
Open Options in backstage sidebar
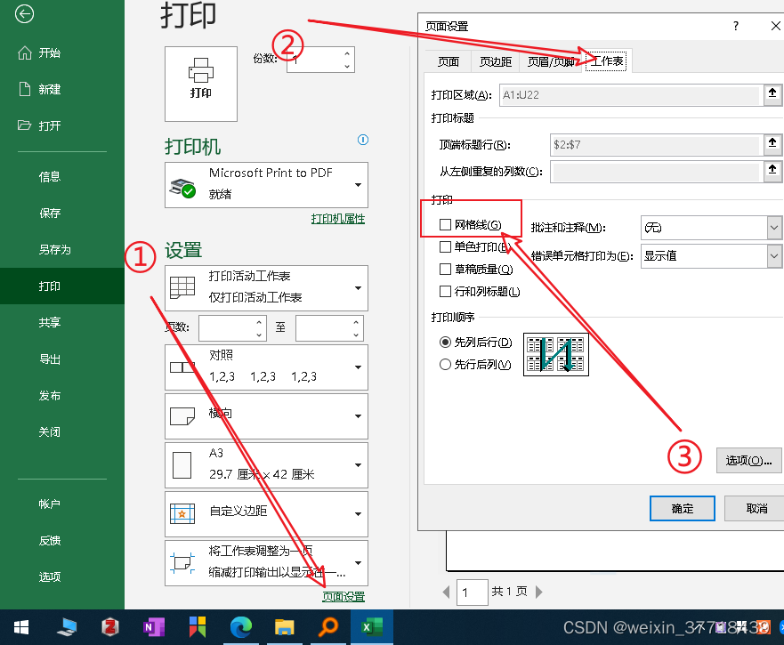(x=62, y=577)
